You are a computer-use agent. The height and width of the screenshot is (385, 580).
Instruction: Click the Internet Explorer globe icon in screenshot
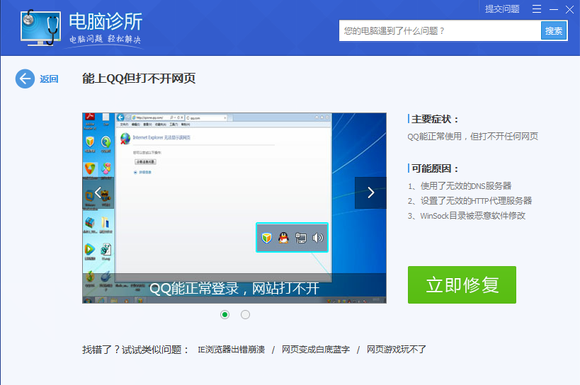[x=125, y=139]
